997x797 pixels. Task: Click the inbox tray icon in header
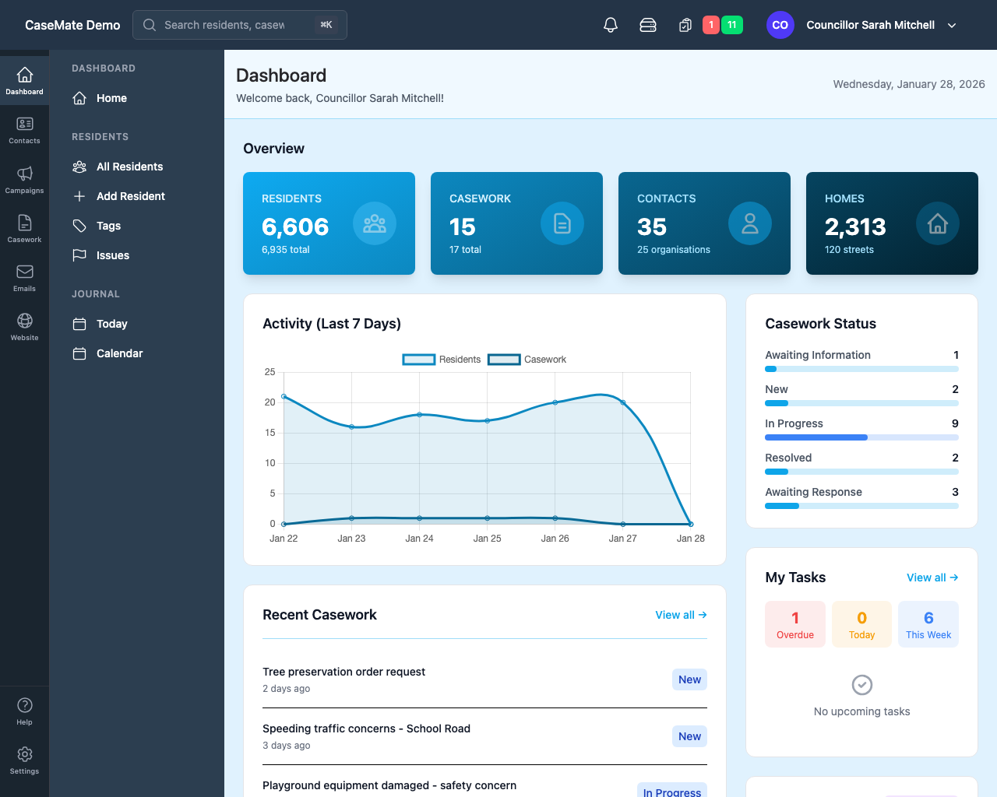click(648, 25)
